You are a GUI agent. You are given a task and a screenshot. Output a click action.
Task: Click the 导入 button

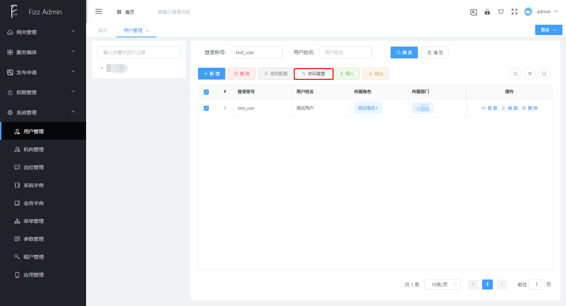(x=347, y=73)
